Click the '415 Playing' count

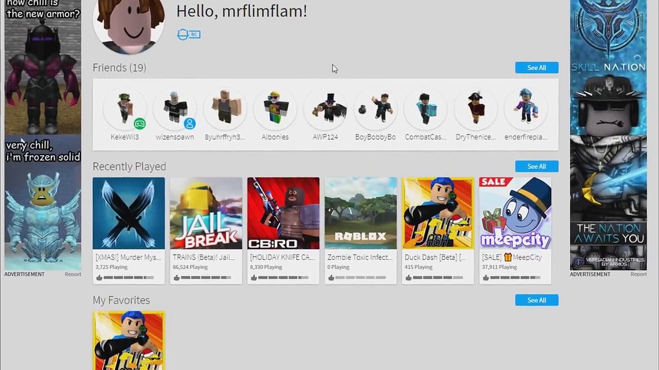418,267
